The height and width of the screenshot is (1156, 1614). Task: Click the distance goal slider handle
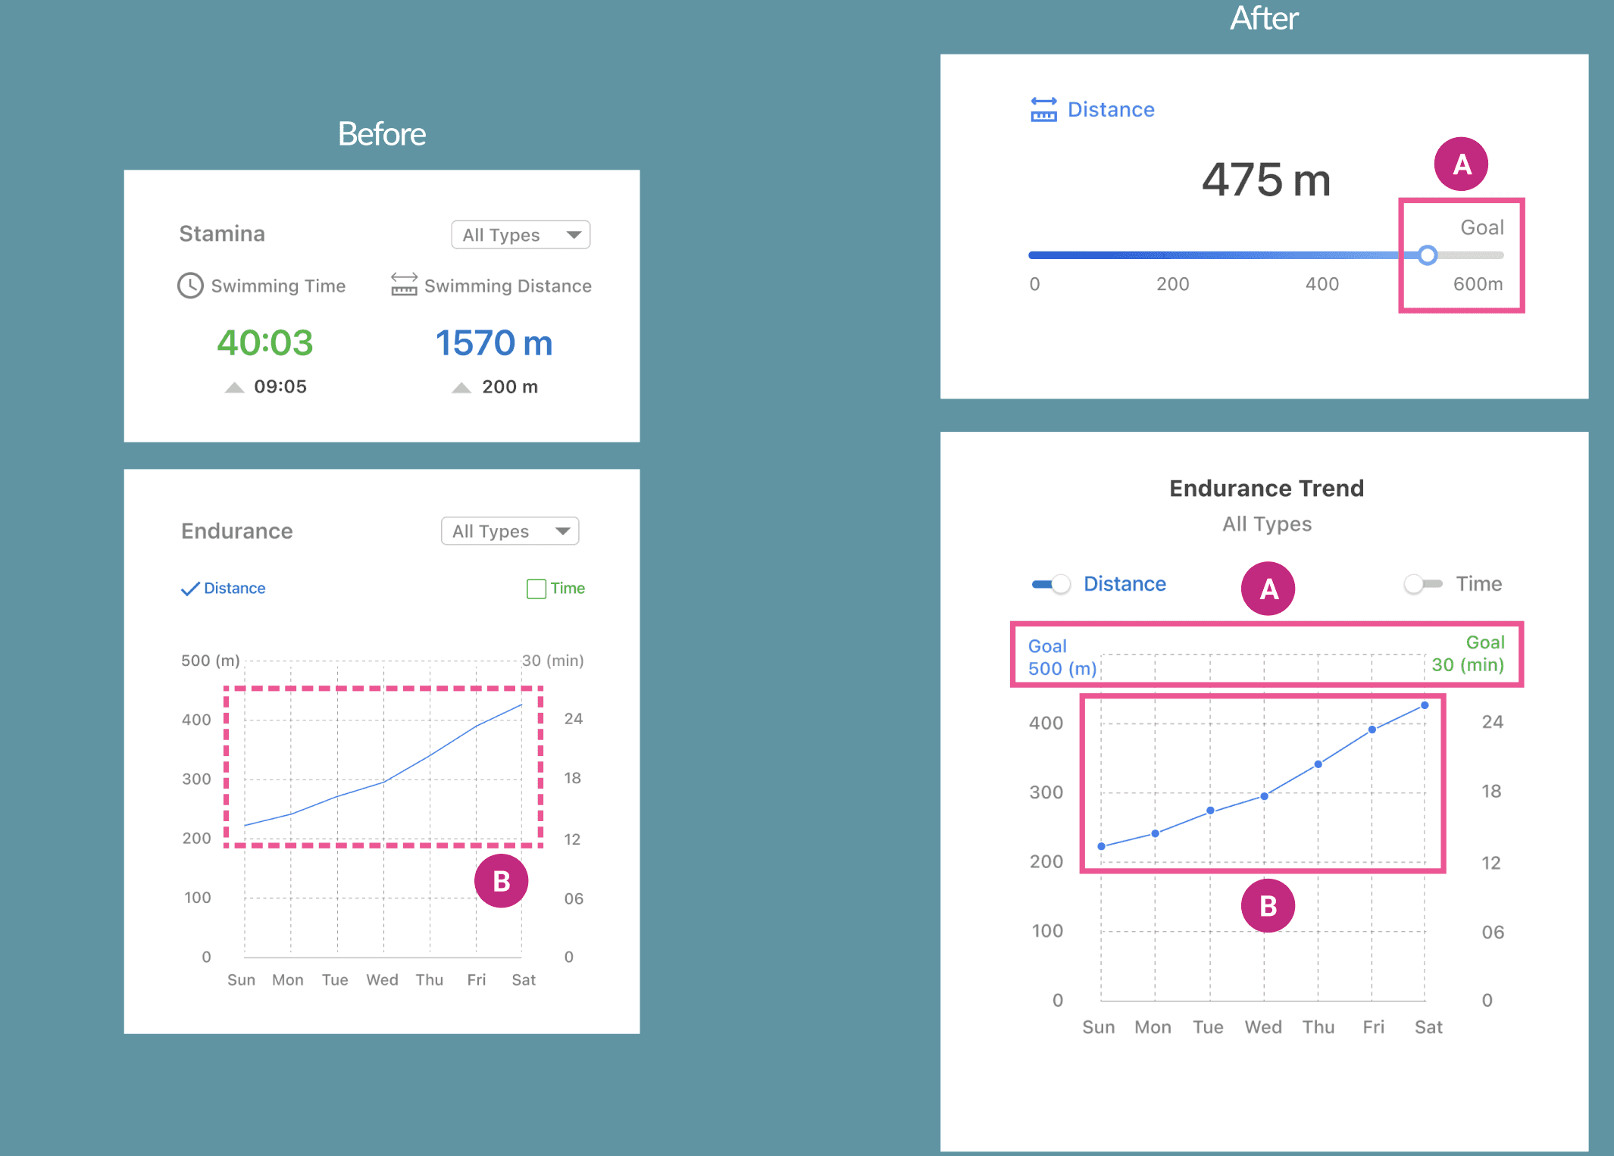tap(1428, 255)
